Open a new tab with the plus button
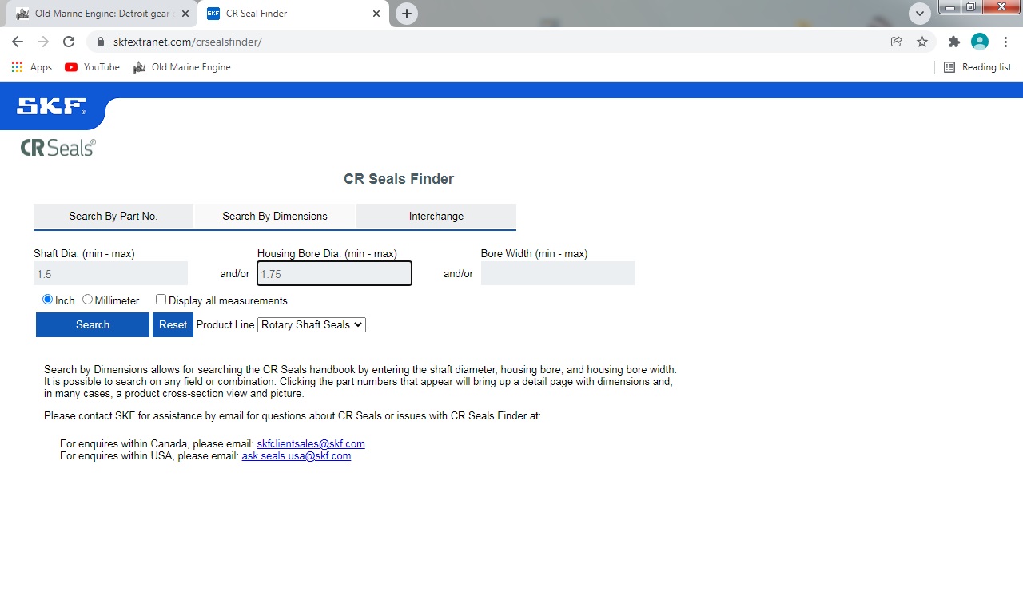The width and height of the screenshot is (1023, 612). (407, 14)
